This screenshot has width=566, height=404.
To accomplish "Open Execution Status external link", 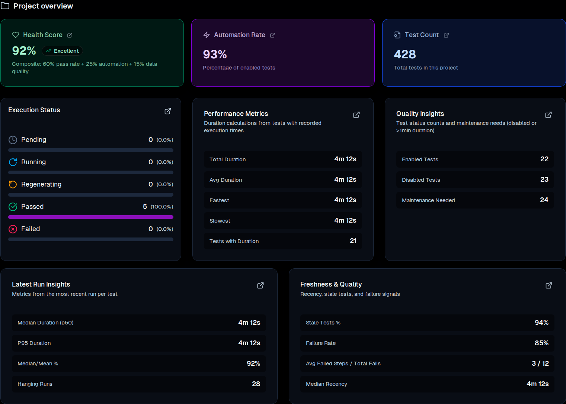I will (167, 111).
